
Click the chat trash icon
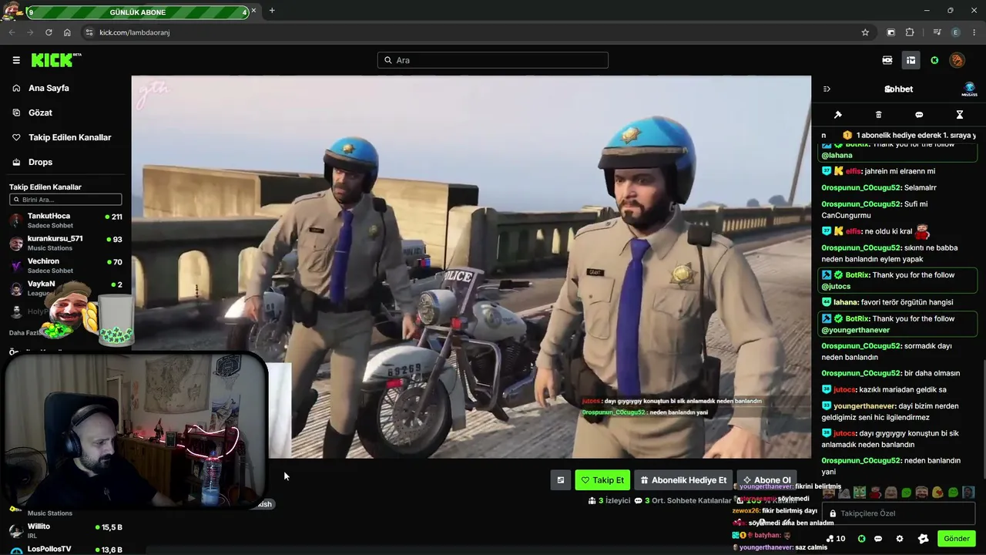[878, 115]
